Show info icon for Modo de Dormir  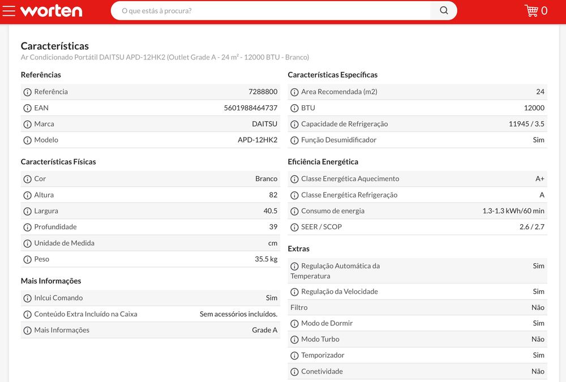click(x=294, y=324)
